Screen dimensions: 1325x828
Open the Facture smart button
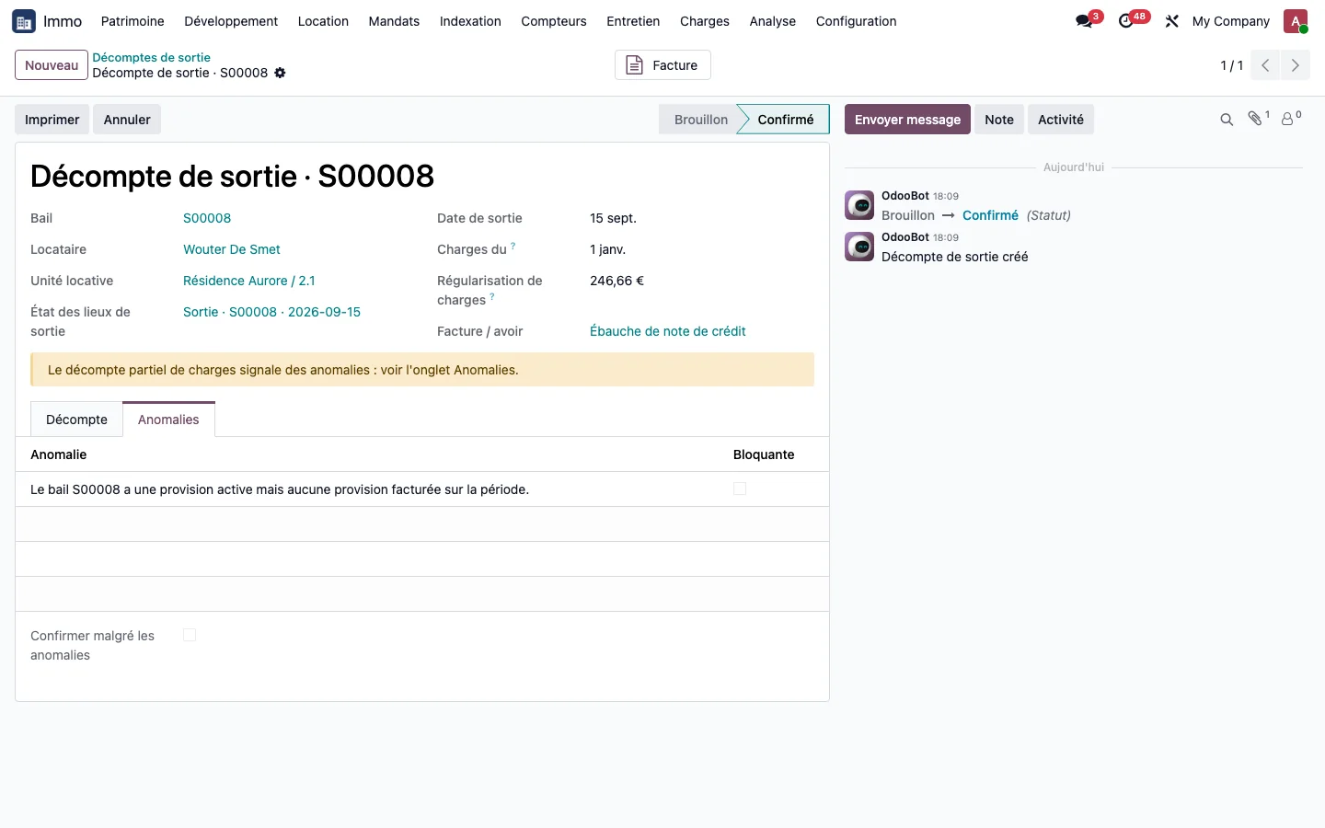[x=662, y=65]
